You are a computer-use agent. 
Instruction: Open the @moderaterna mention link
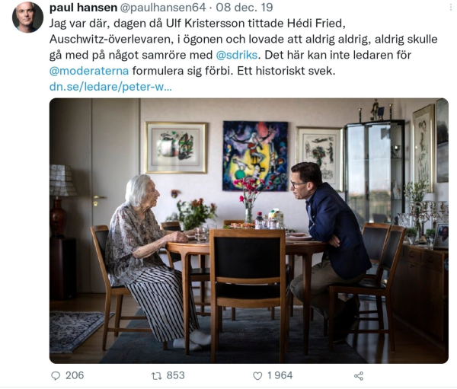(x=89, y=71)
